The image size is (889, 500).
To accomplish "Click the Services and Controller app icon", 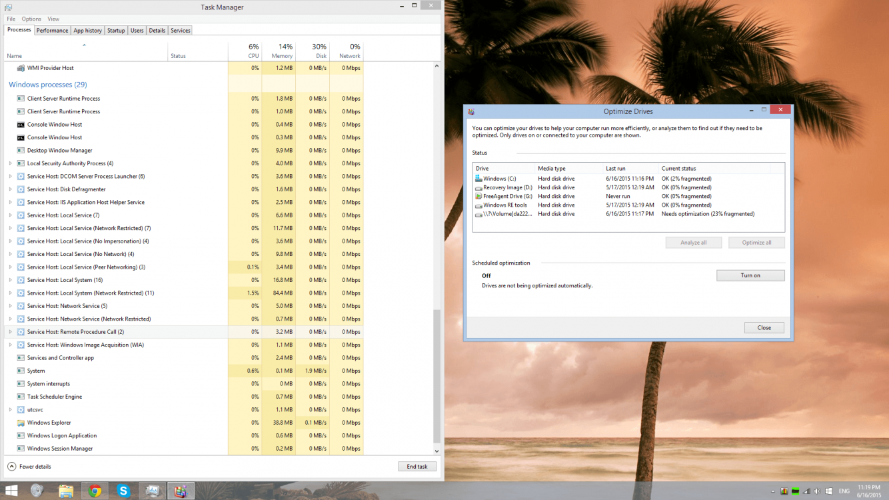I will tap(21, 358).
